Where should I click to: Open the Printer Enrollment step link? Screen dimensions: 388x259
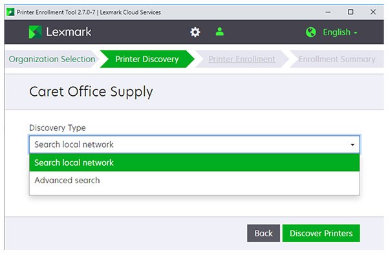pyautogui.click(x=241, y=59)
